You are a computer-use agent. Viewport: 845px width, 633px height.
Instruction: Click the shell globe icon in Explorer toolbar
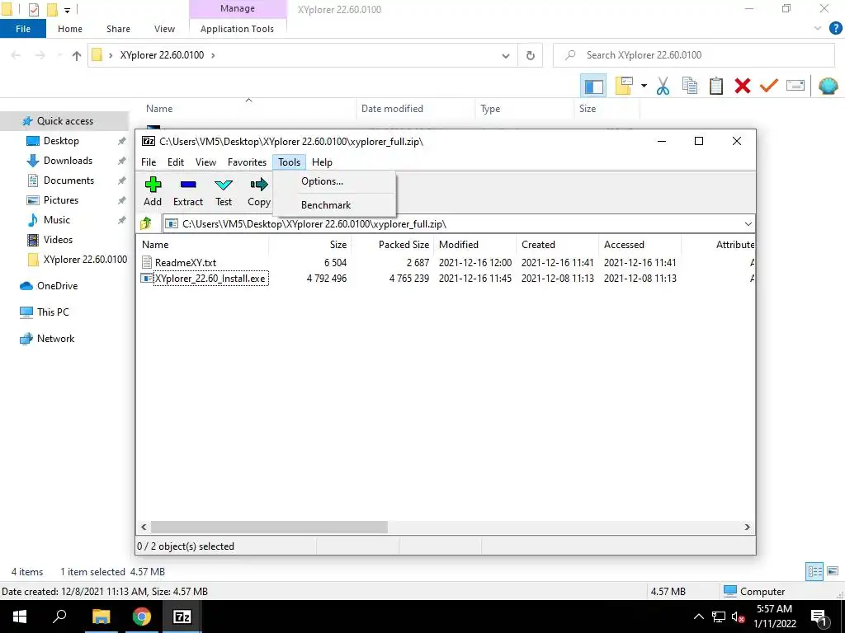click(828, 86)
